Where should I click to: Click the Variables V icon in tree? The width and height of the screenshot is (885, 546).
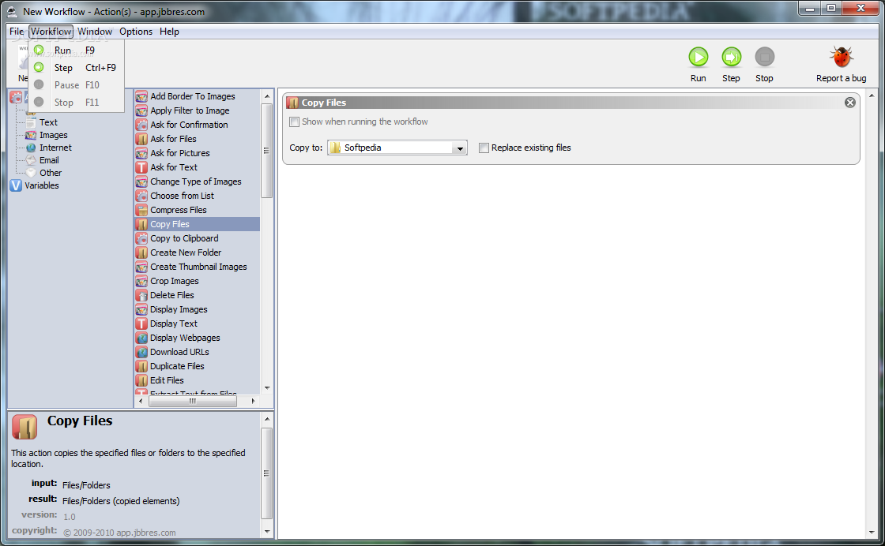[16, 185]
